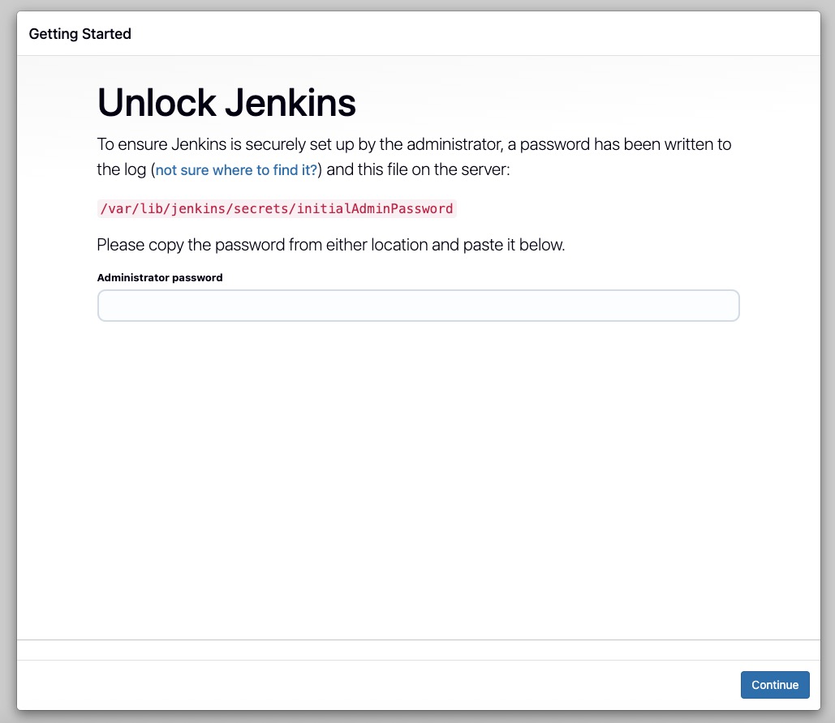
Task: Click the word 'Jenkins' in the heading
Action: pyautogui.click(x=290, y=103)
